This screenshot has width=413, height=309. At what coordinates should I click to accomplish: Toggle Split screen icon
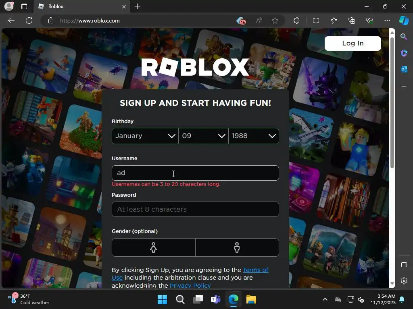coord(316,21)
